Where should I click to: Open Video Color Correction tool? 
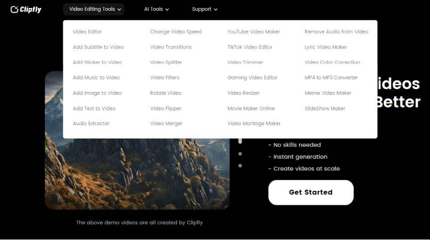coord(332,63)
